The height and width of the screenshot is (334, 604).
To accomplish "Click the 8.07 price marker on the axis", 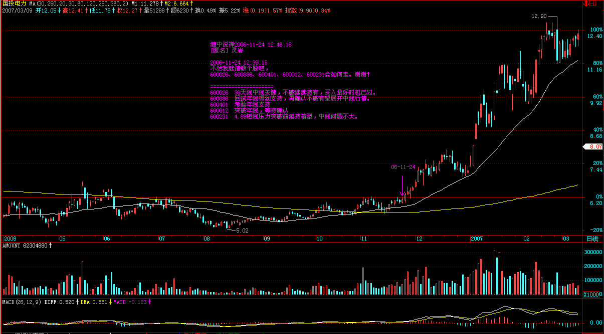I will tap(594, 147).
